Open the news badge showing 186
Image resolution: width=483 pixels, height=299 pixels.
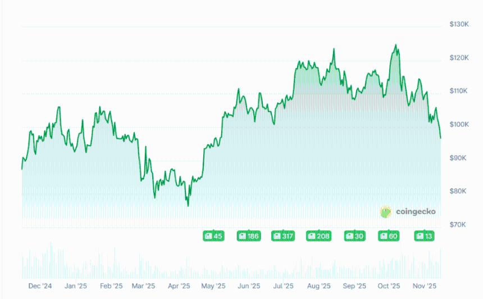click(x=248, y=236)
